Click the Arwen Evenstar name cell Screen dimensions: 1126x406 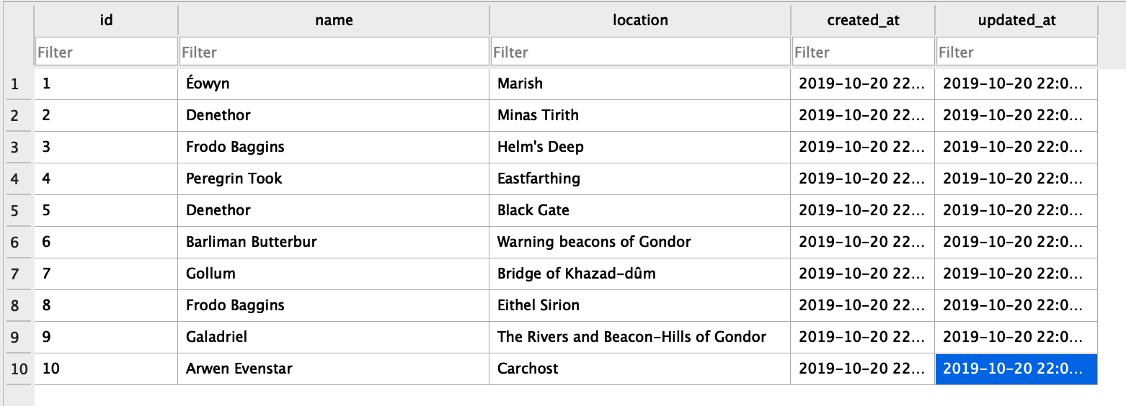(x=333, y=369)
